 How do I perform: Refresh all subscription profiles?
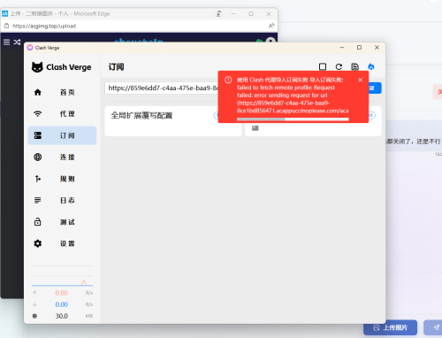tap(339, 66)
